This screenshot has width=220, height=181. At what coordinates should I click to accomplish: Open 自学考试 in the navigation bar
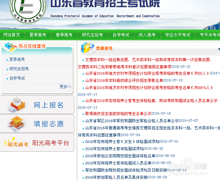click(x=121, y=35)
